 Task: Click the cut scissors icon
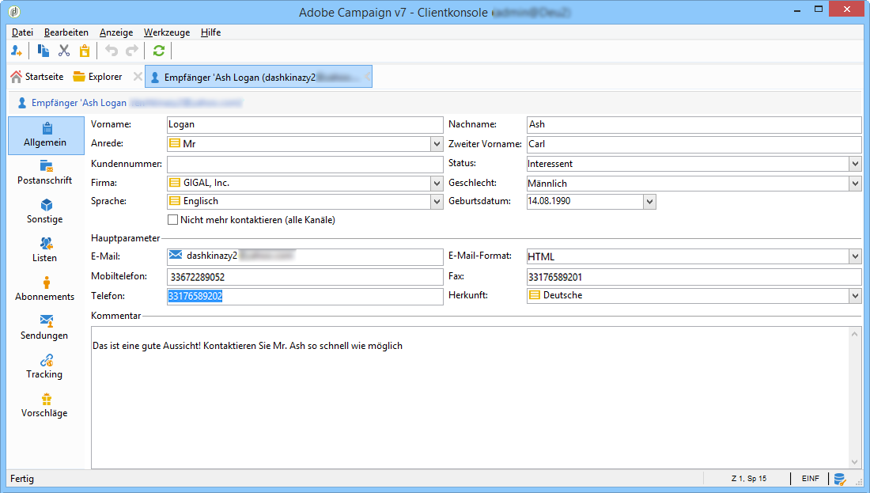64,51
